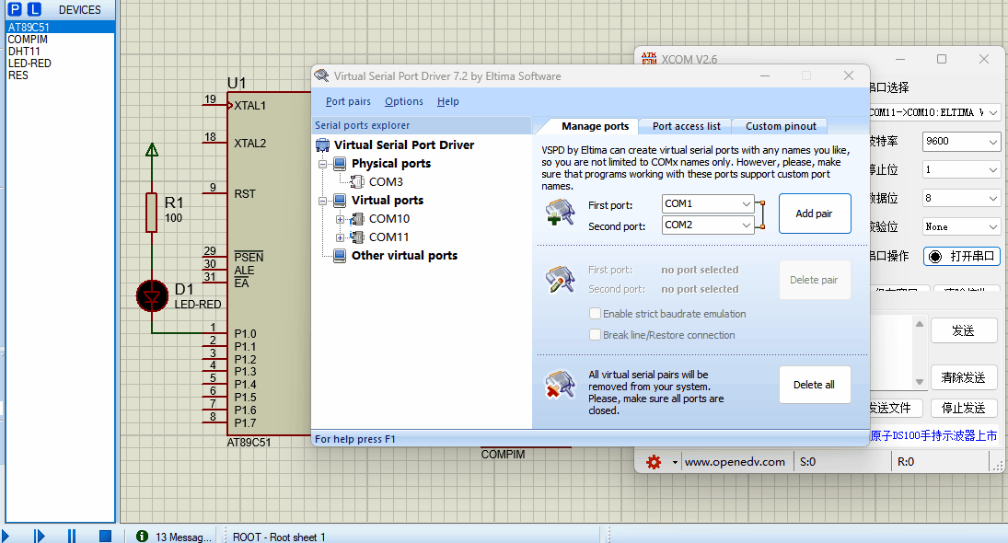The height and width of the screenshot is (543, 1008).
Task: Click XCOM red gear settings icon
Action: click(x=654, y=462)
